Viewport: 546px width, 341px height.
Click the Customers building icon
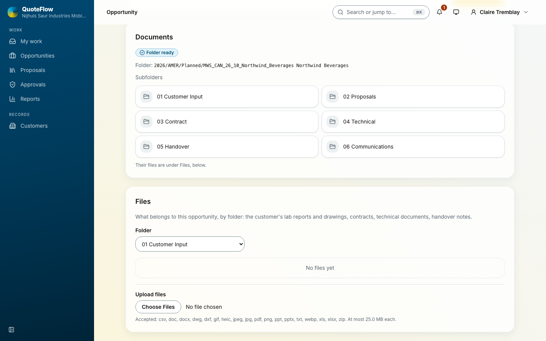[13, 126]
